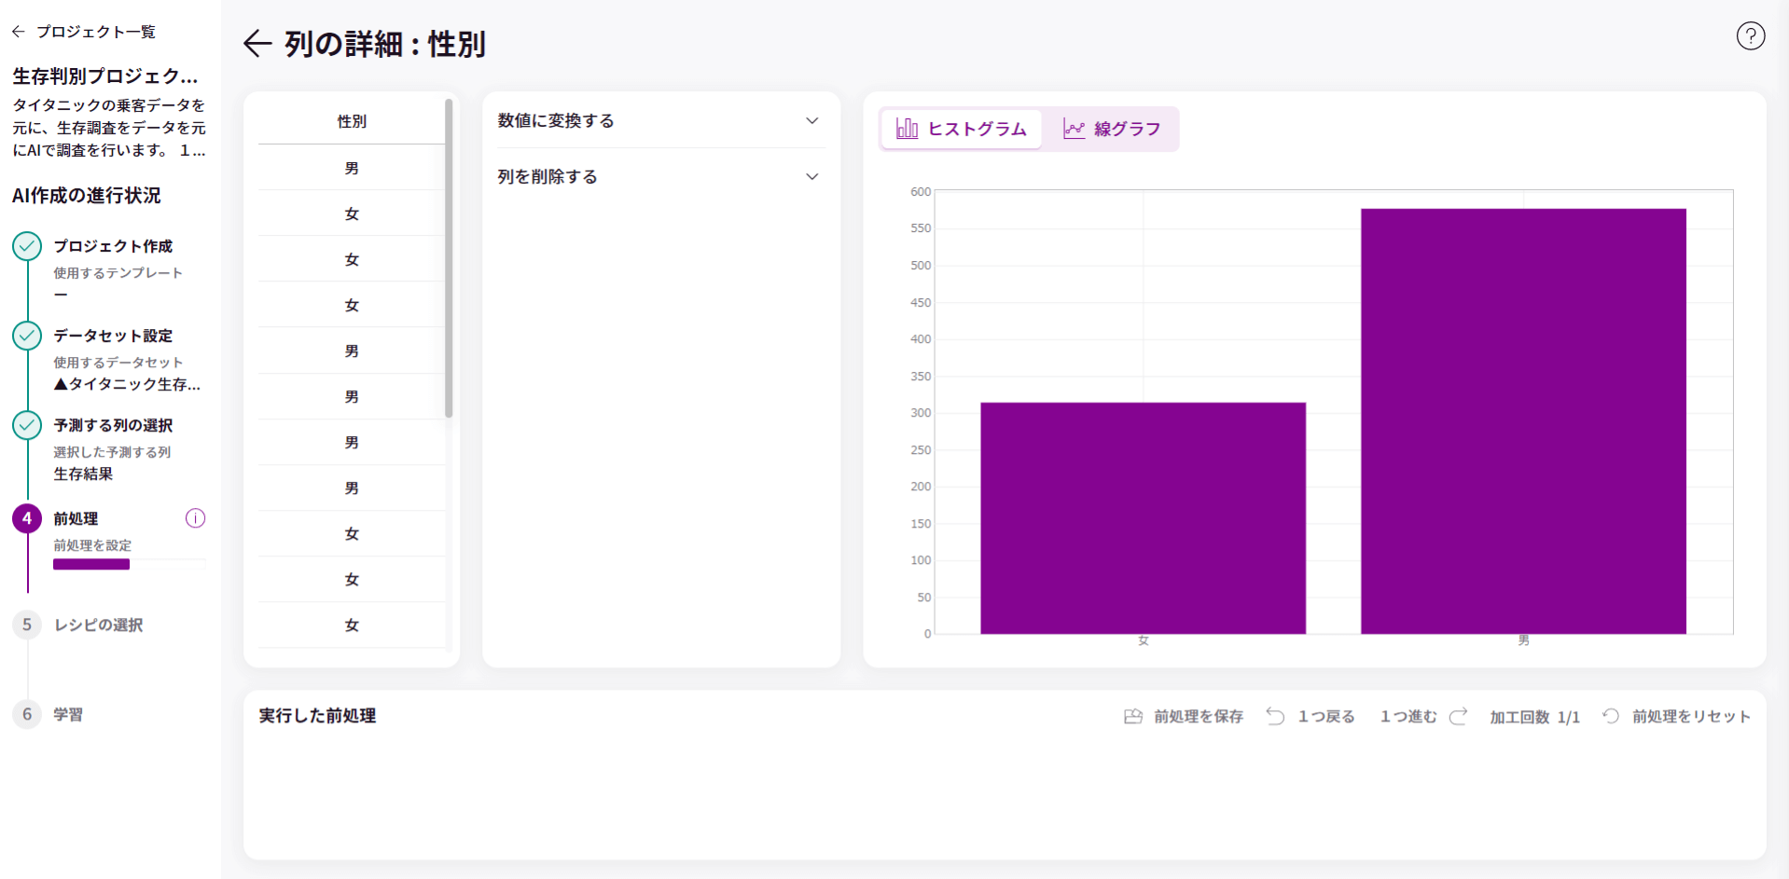The image size is (1789, 879).
Task: Open the help question mark icon
Action: tap(1750, 36)
